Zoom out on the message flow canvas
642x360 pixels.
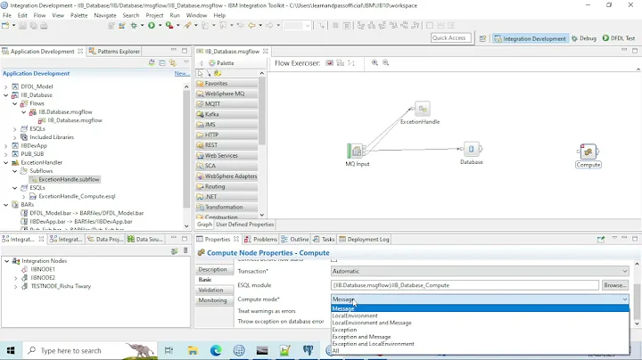pos(386,63)
